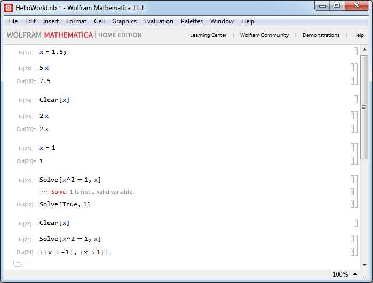Select cell bracket of Out[24] result
The height and width of the screenshot is (283, 373).
[x=353, y=252]
